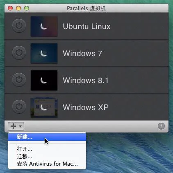
Task: Expand the arrow beside the plus button
Action: pyautogui.click(x=20, y=126)
